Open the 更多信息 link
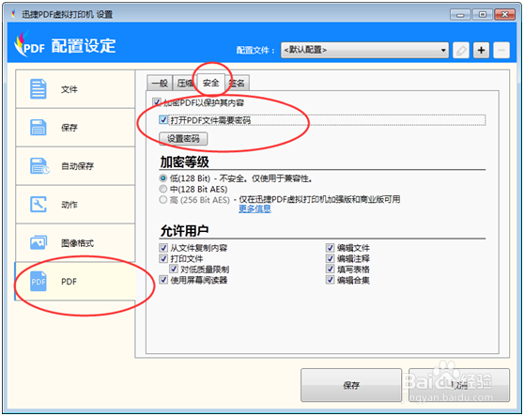Image resolution: width=524 pixels, height=416 pixels. [254, 209]
